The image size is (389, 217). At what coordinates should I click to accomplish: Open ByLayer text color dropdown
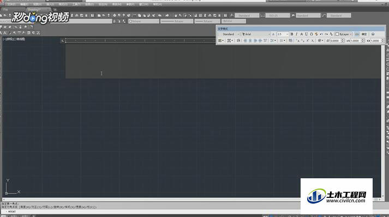point(344,34)
